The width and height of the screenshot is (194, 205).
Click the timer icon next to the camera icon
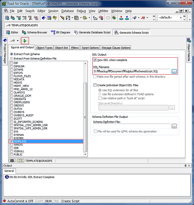coord(20,161)
